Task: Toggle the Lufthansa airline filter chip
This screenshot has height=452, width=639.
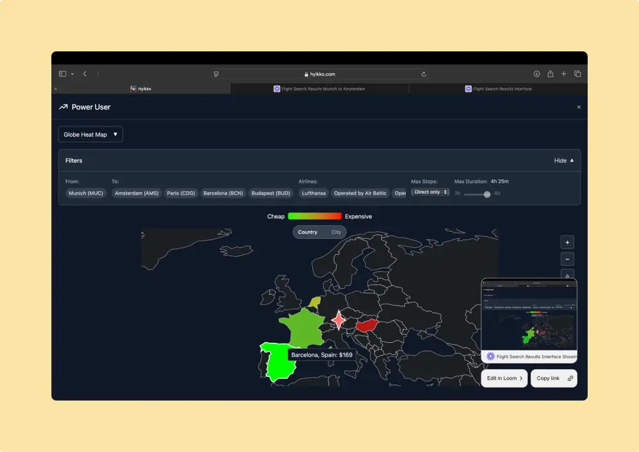Action: point(314,193)
